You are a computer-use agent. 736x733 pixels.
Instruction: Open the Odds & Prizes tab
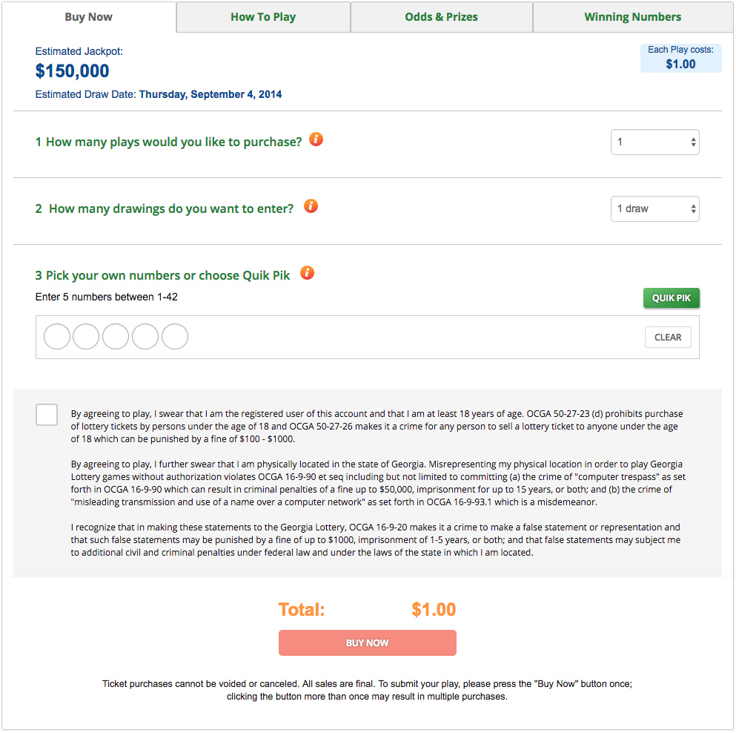point(442,17)
